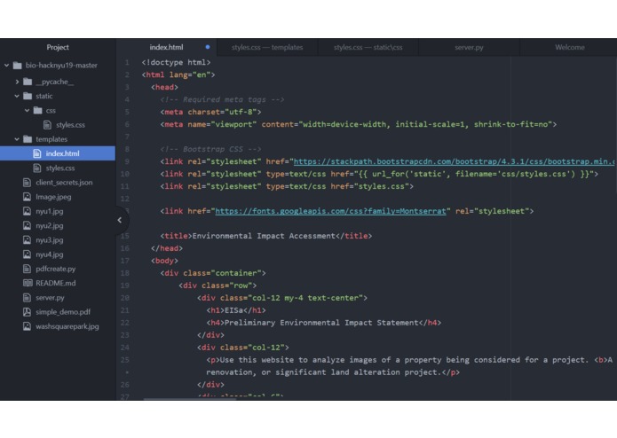The image size is (617, 438).
Task: Click the client_secrets.json file icon
Action: [x=27, y=183]
